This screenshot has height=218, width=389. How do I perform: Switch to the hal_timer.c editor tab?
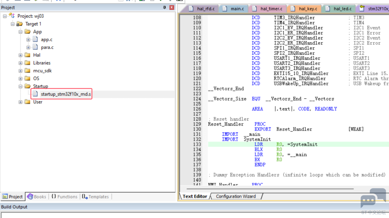[x=267, y=9]
